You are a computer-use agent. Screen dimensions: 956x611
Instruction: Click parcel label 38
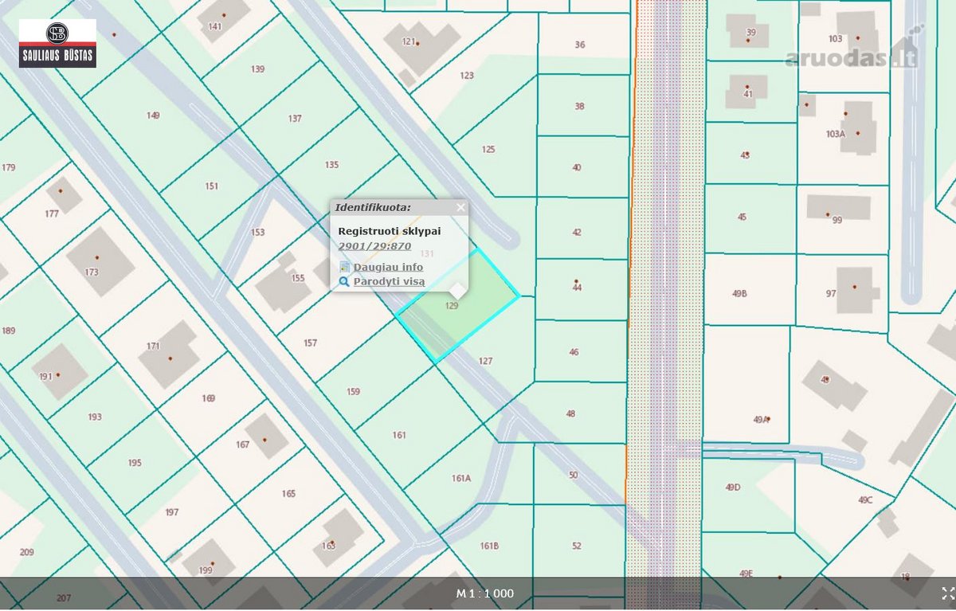pyautogui.click(x=579, y=106)
